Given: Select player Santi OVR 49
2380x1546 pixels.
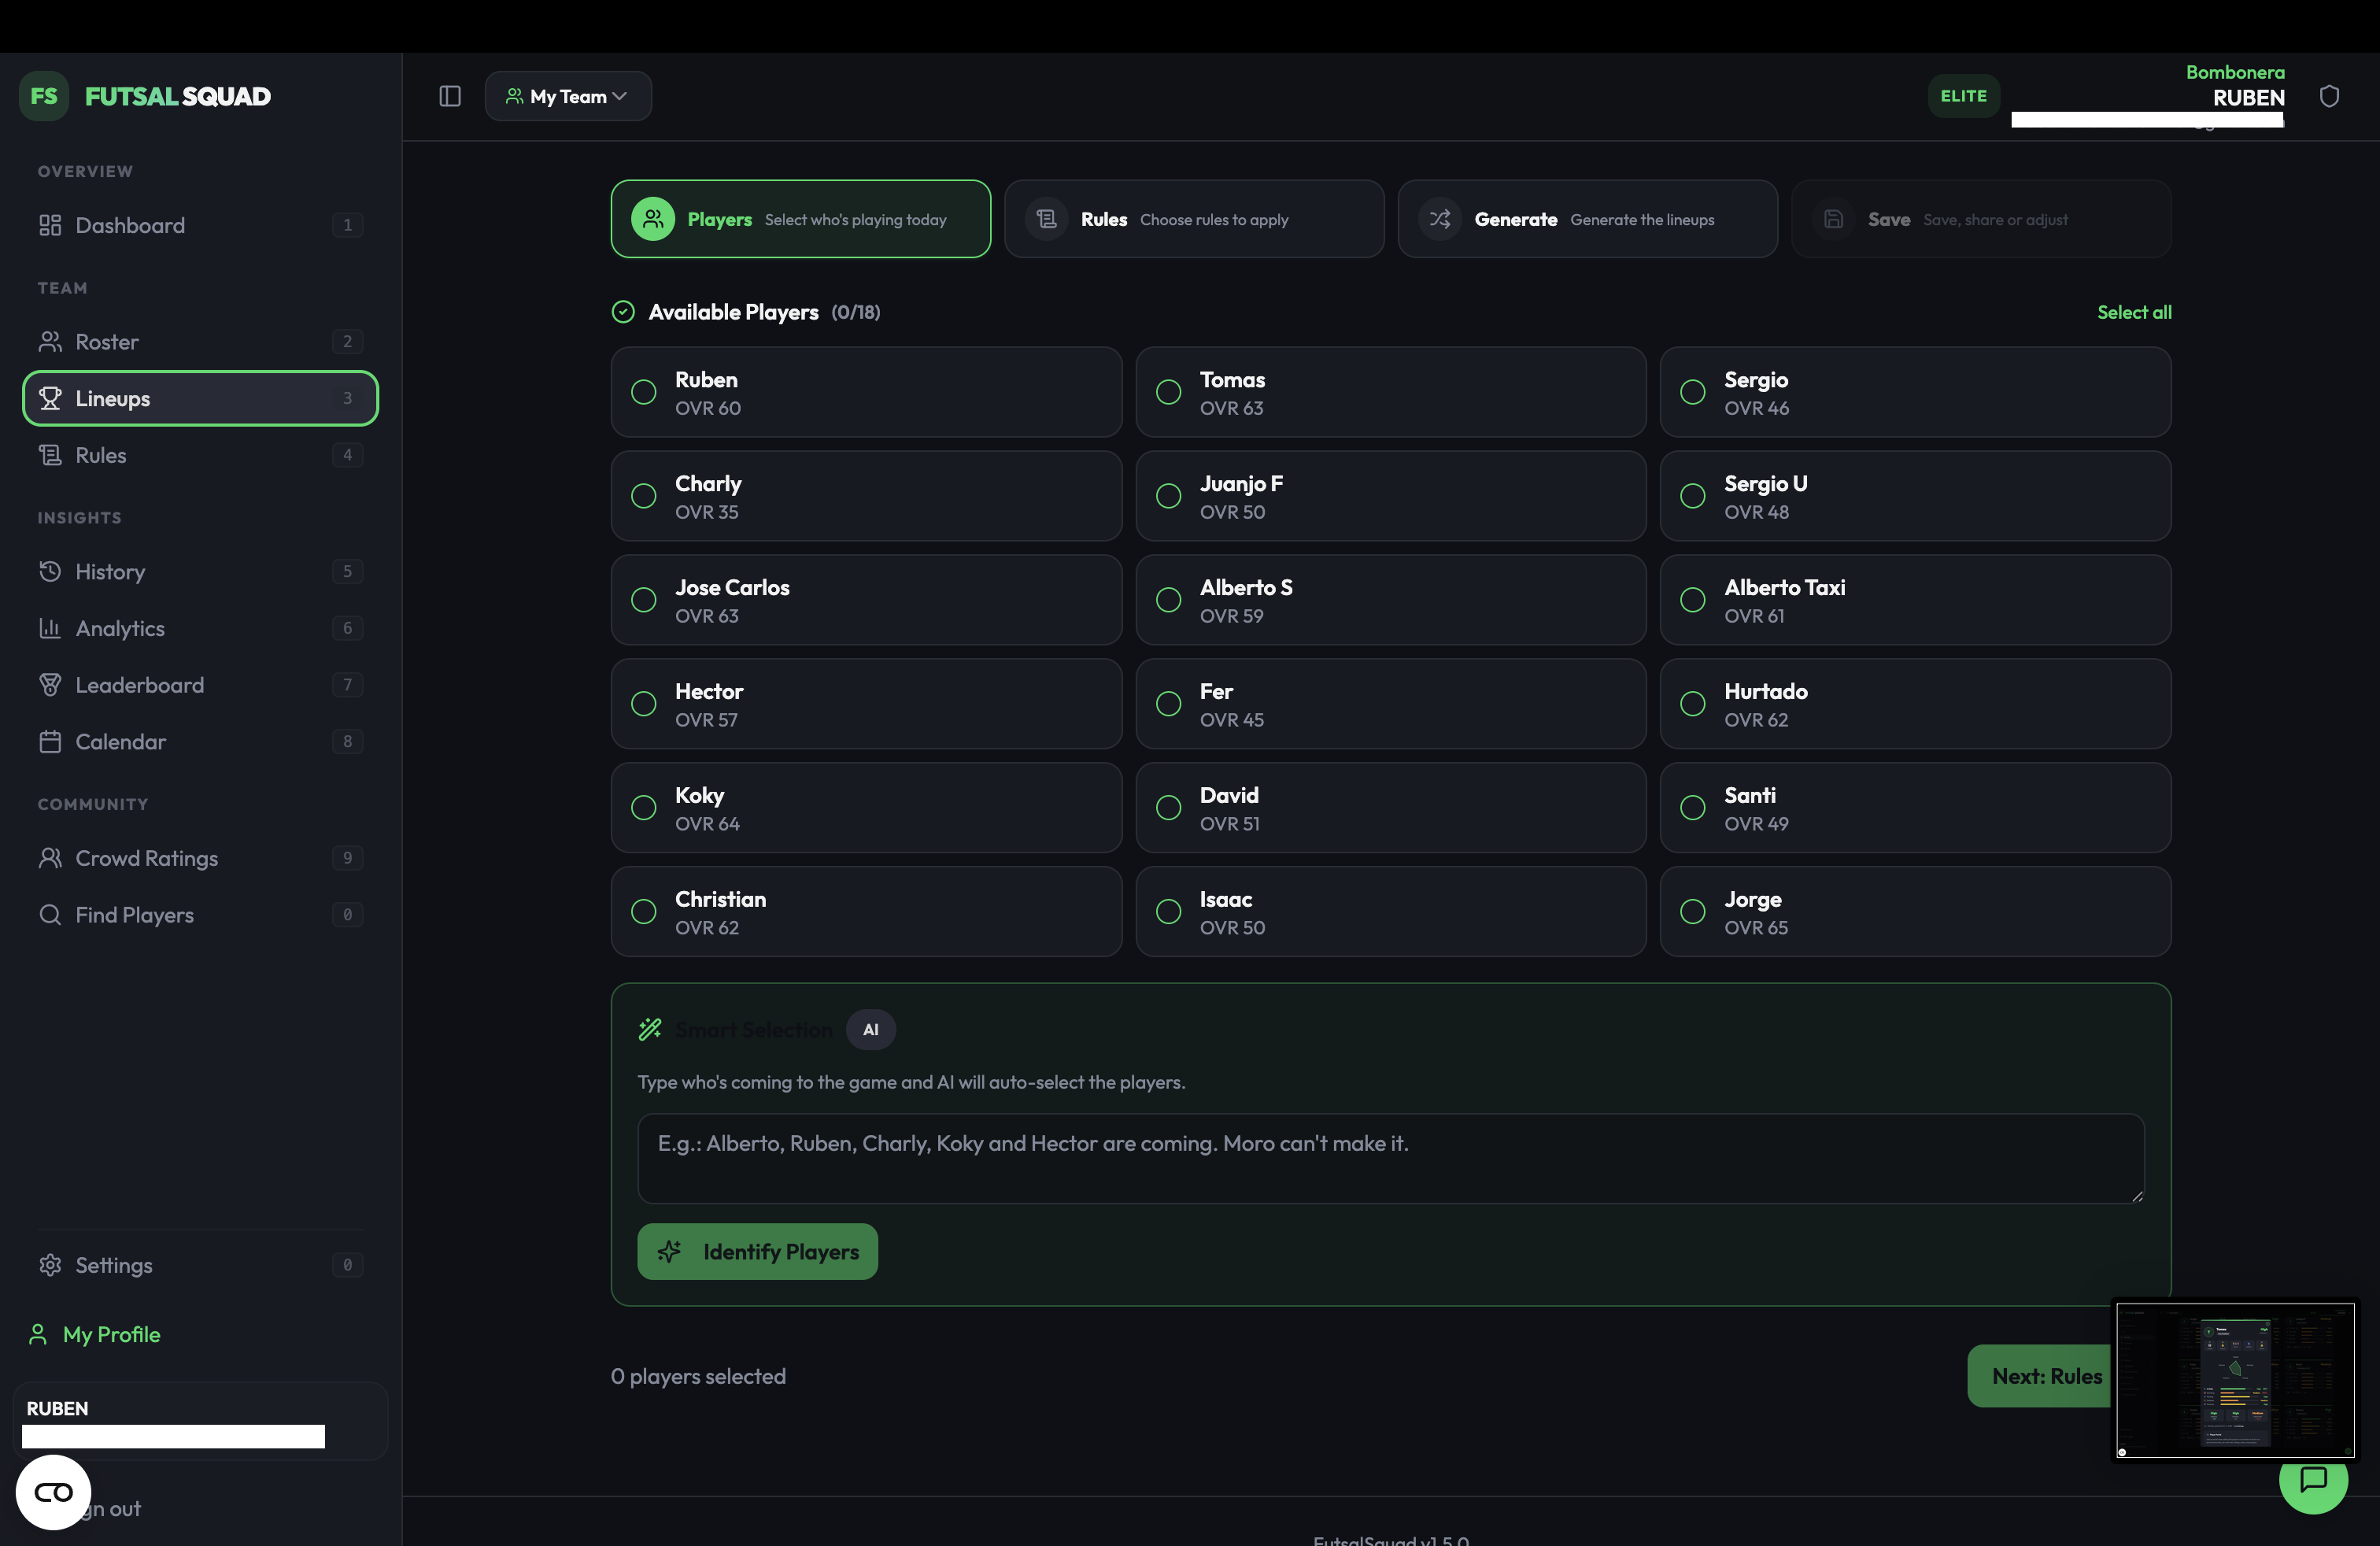Looking at the screenshot, I should pos(1915,808).
